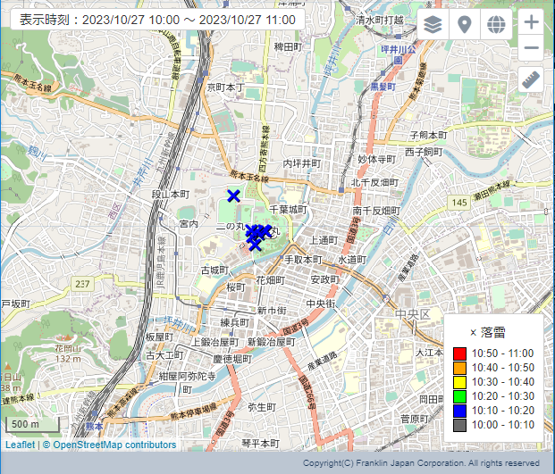Open the map layers selector
This screenshot has height=474, width=555.
[433, 24]
